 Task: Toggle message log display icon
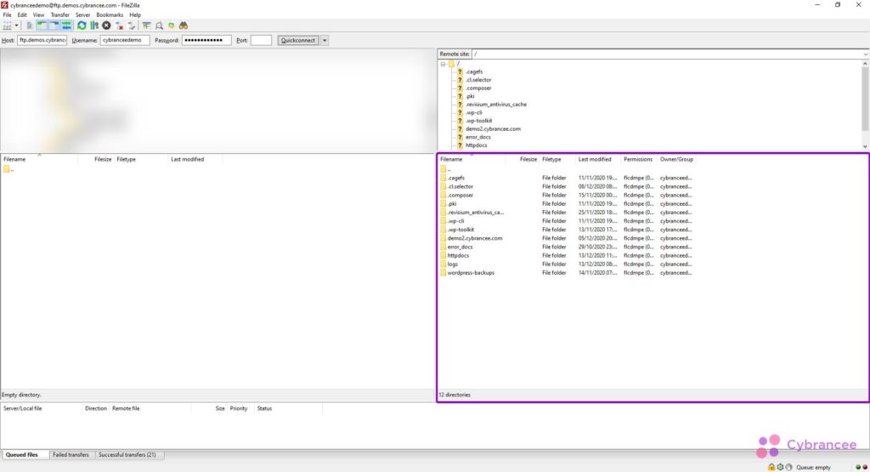tap(30, 26)
